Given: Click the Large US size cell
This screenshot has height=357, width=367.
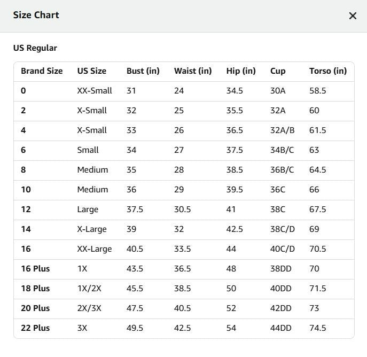Looking at the screenshot, I should pyautogui.click(x=88, y=209).
